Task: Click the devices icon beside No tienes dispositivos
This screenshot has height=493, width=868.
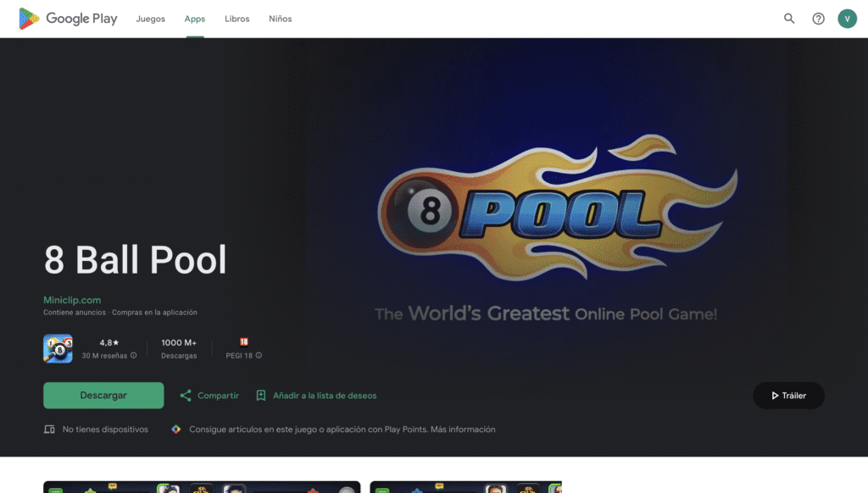Action: (49, 429)
